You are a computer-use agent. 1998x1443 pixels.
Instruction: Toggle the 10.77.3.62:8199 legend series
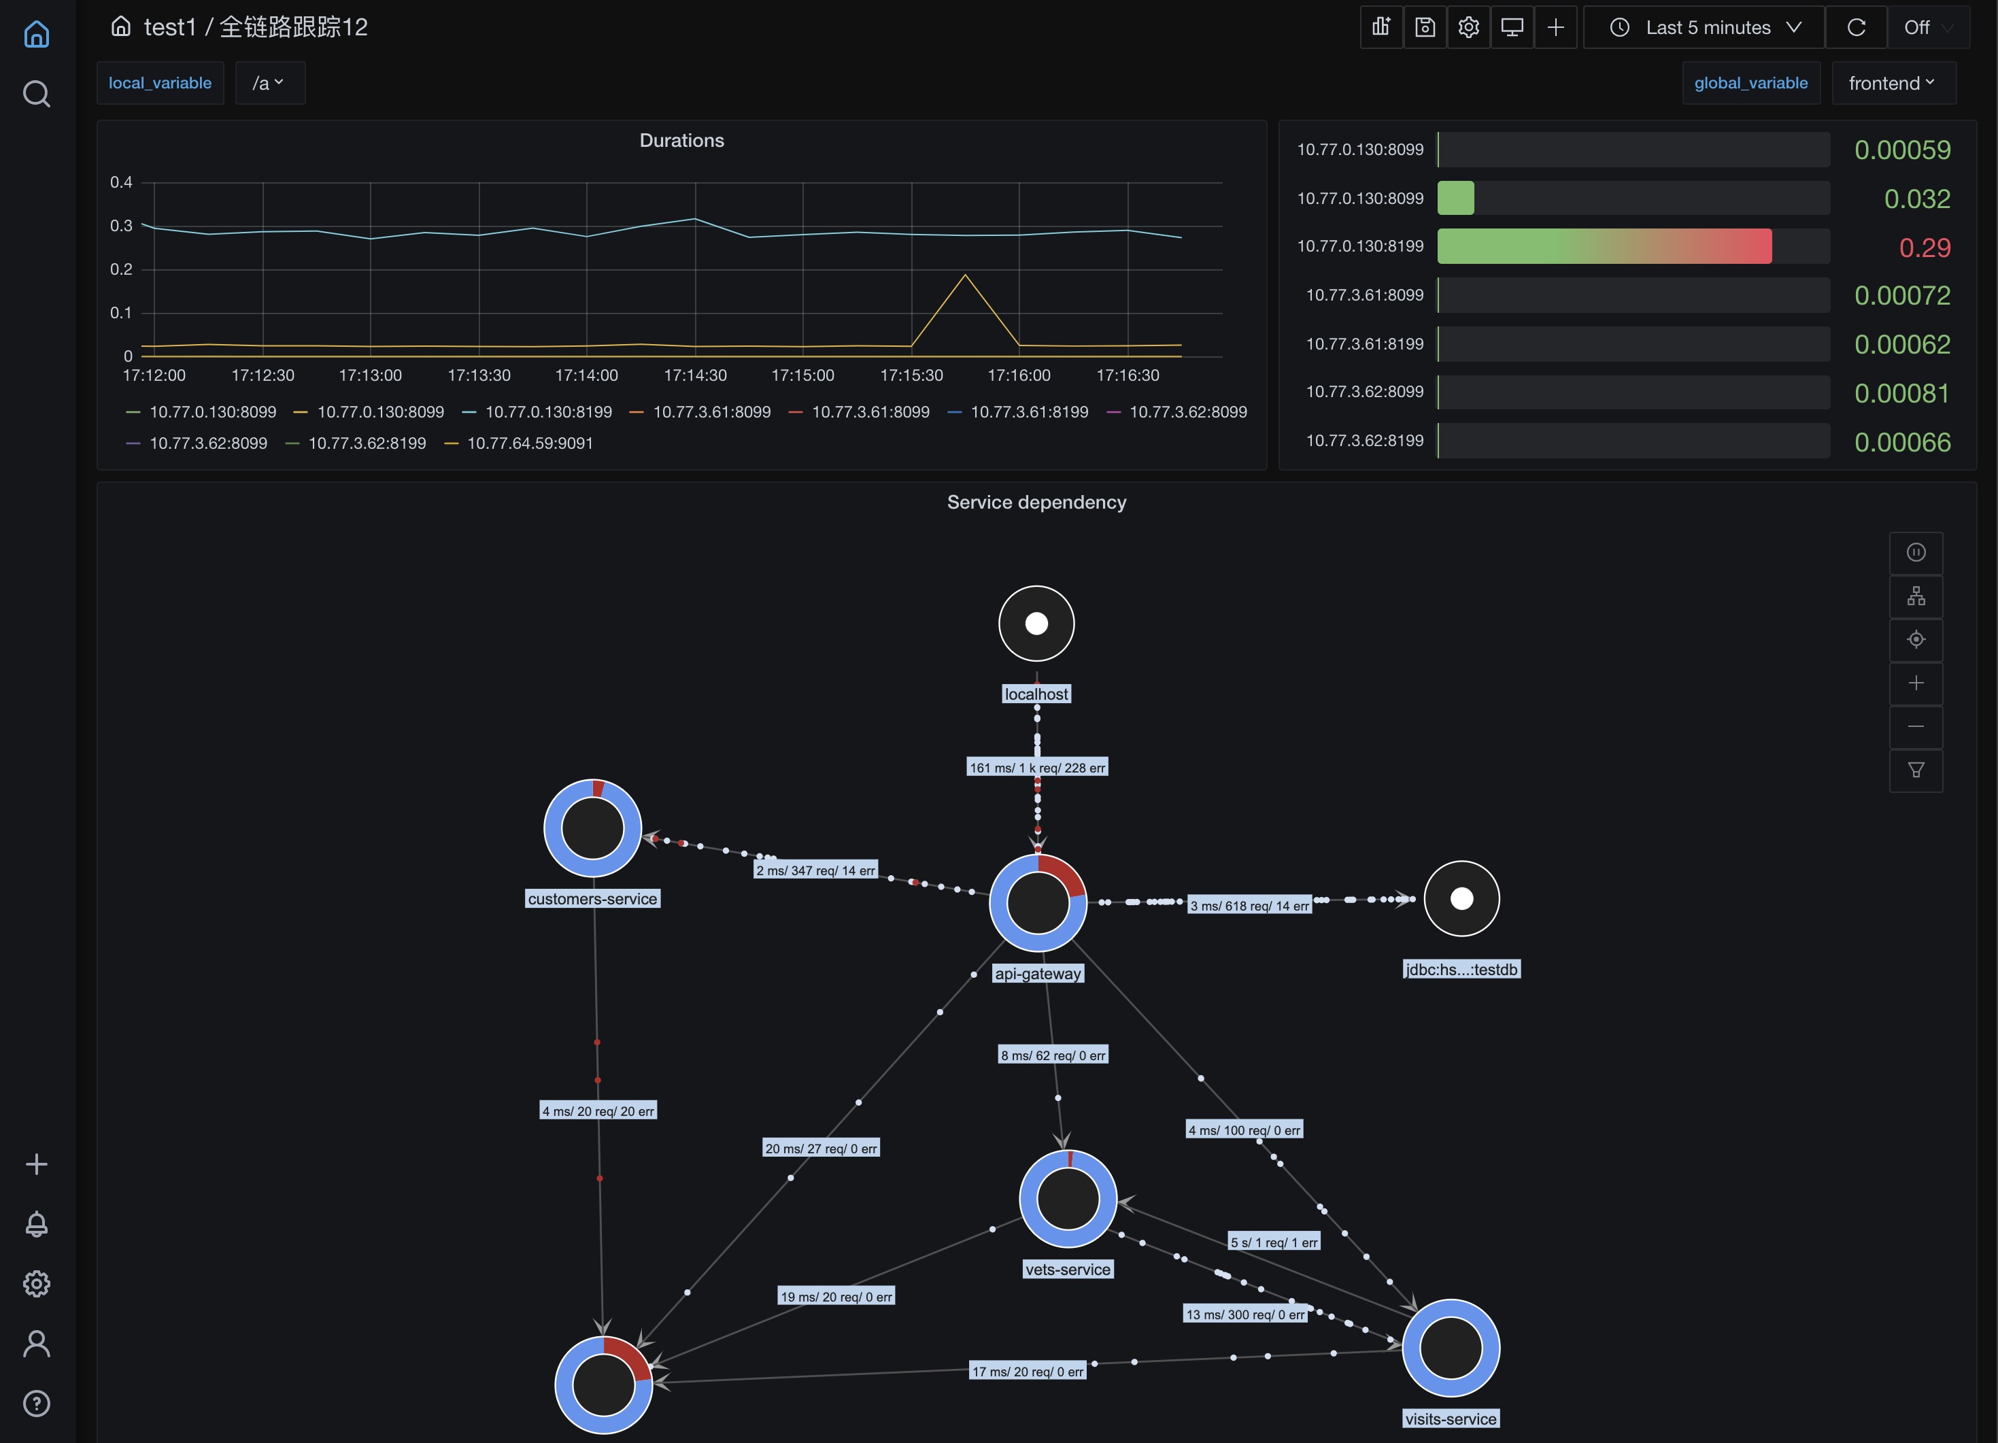point(367,443)
